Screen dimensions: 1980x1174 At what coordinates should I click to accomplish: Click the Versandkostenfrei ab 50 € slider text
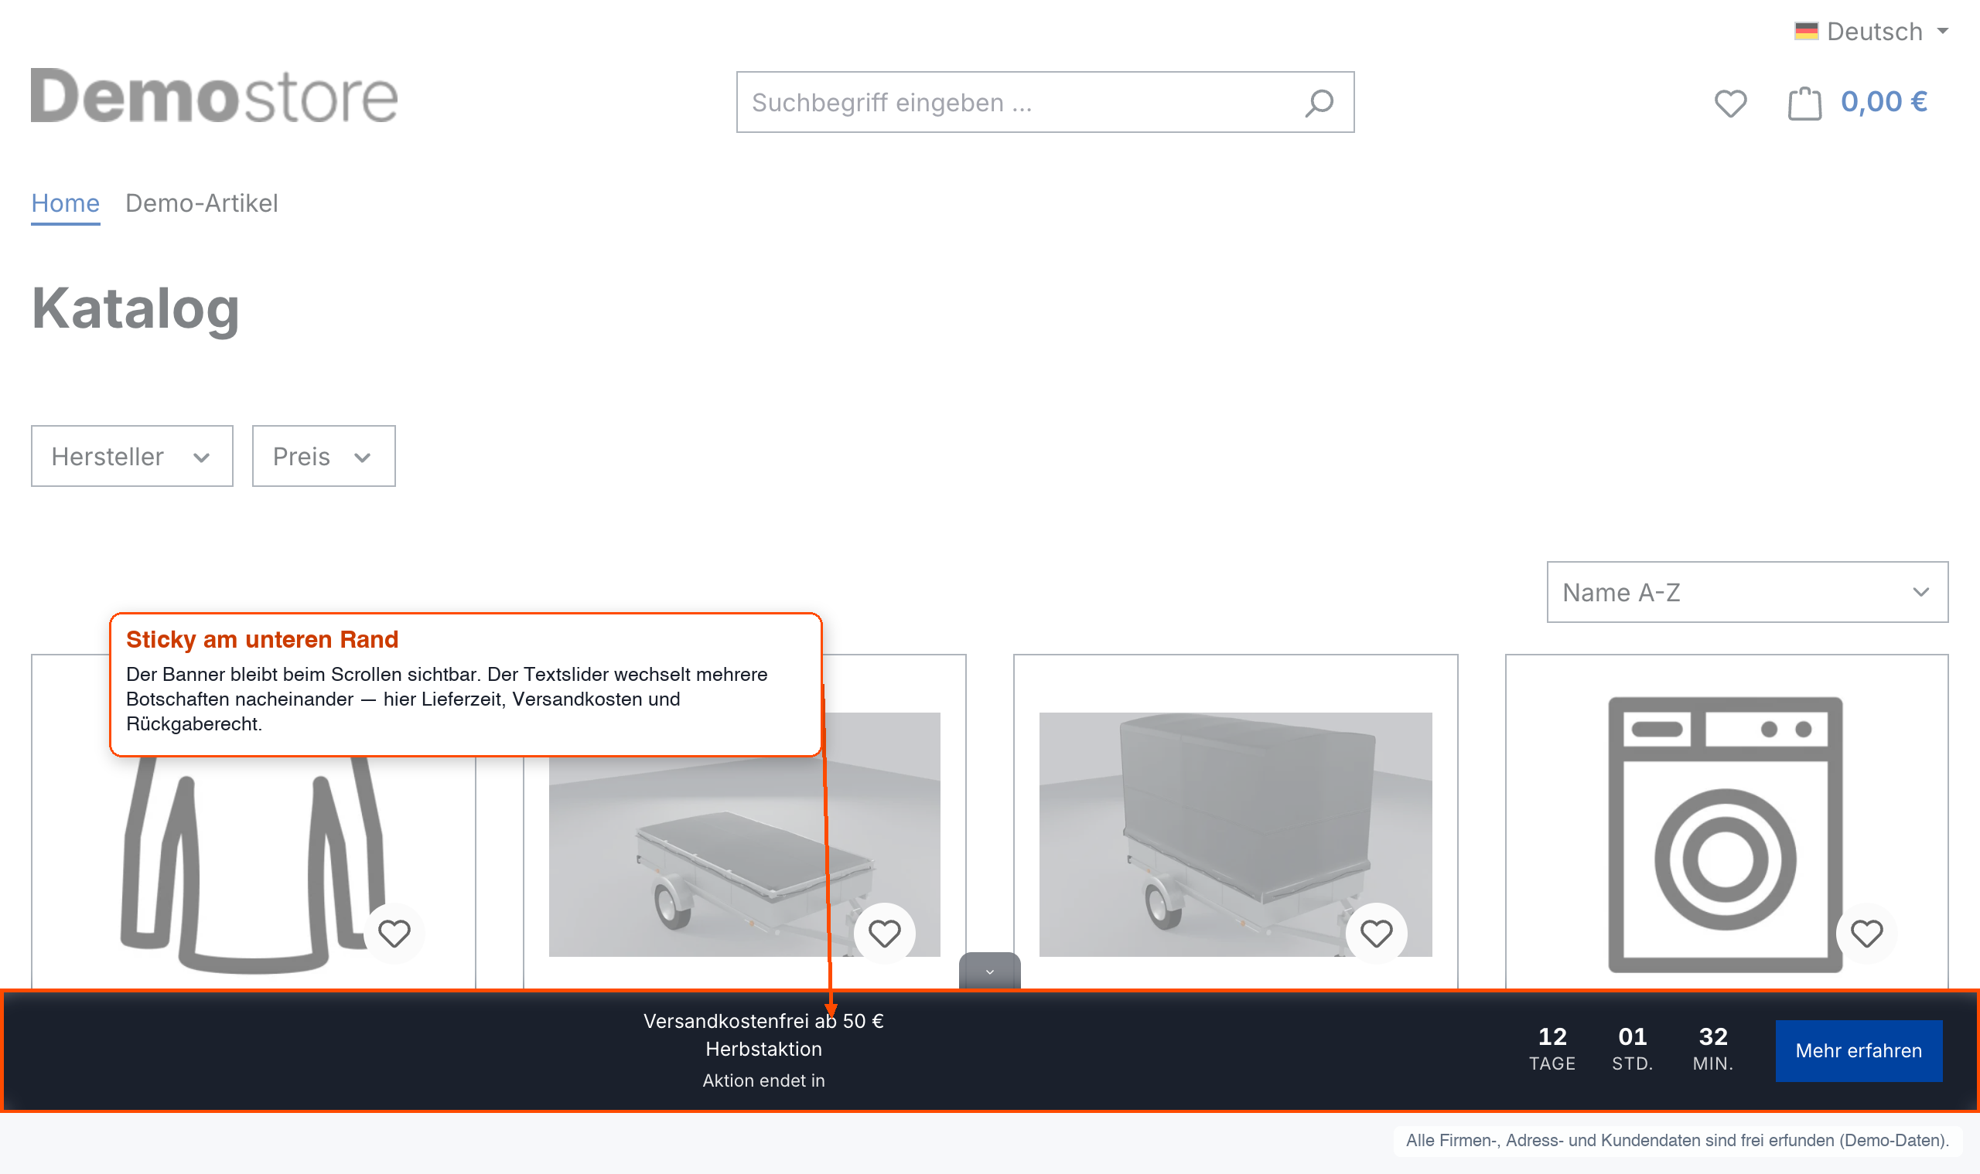[x=763, y=1021]
